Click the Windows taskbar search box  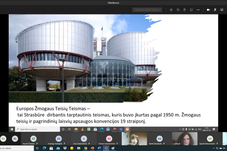[17, 148]
